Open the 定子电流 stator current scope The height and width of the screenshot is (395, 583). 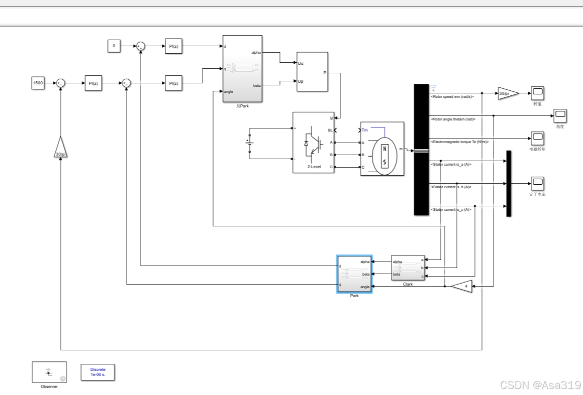[x=537, y=184]
